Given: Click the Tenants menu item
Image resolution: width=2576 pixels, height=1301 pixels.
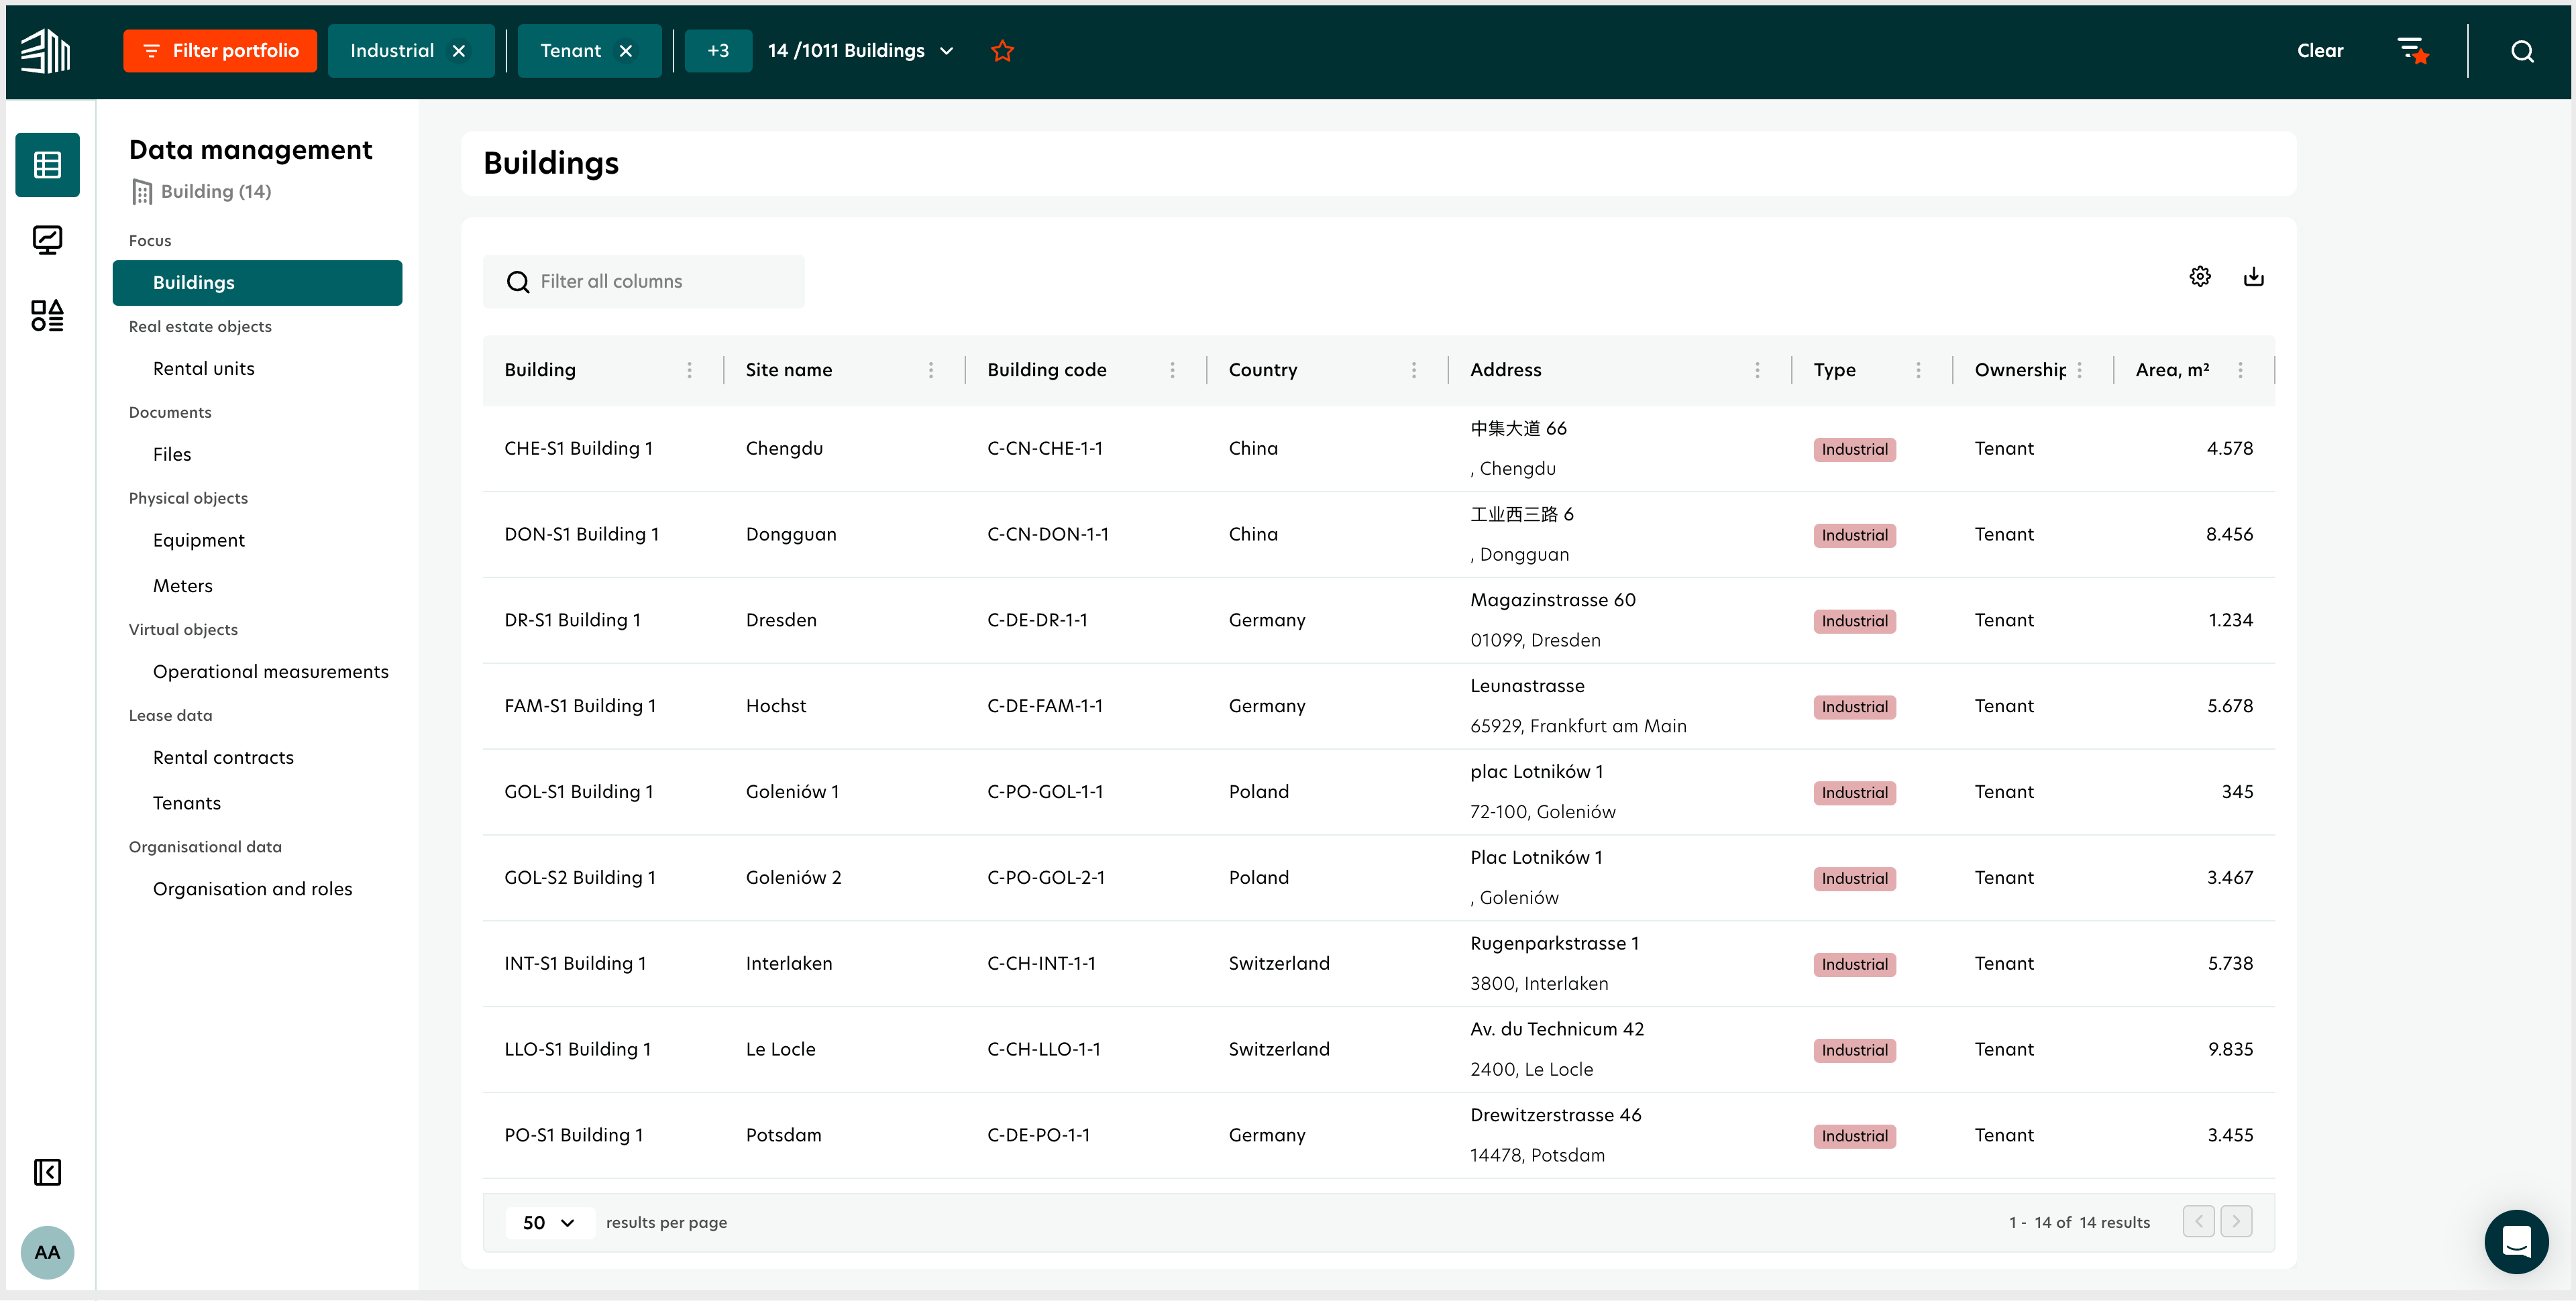Looking at the screenshot, I should pos(188,803).
